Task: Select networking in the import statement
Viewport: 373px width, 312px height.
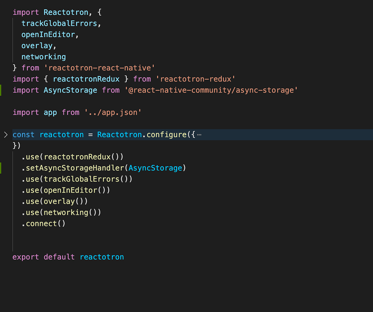Action: [43, 57]
